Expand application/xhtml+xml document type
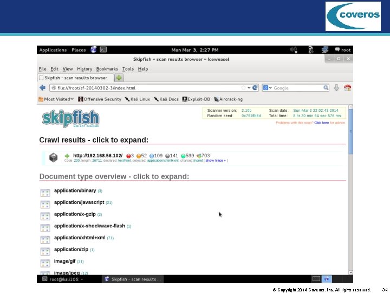This screenshot has height=293, width=390. pyautogui.click(x=80, y=238)
